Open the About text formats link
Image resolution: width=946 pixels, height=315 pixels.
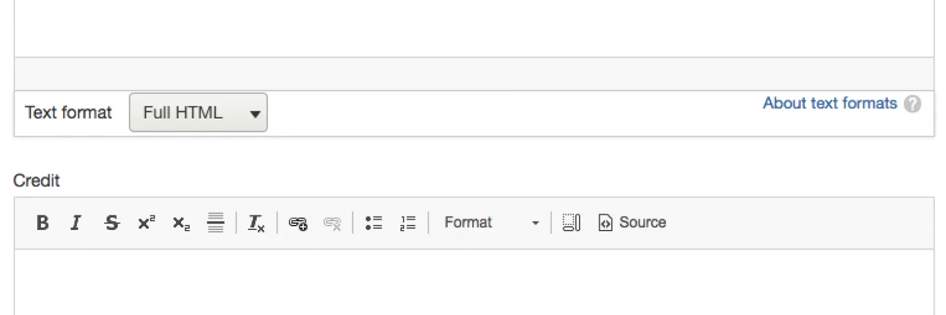click(829, 103)
